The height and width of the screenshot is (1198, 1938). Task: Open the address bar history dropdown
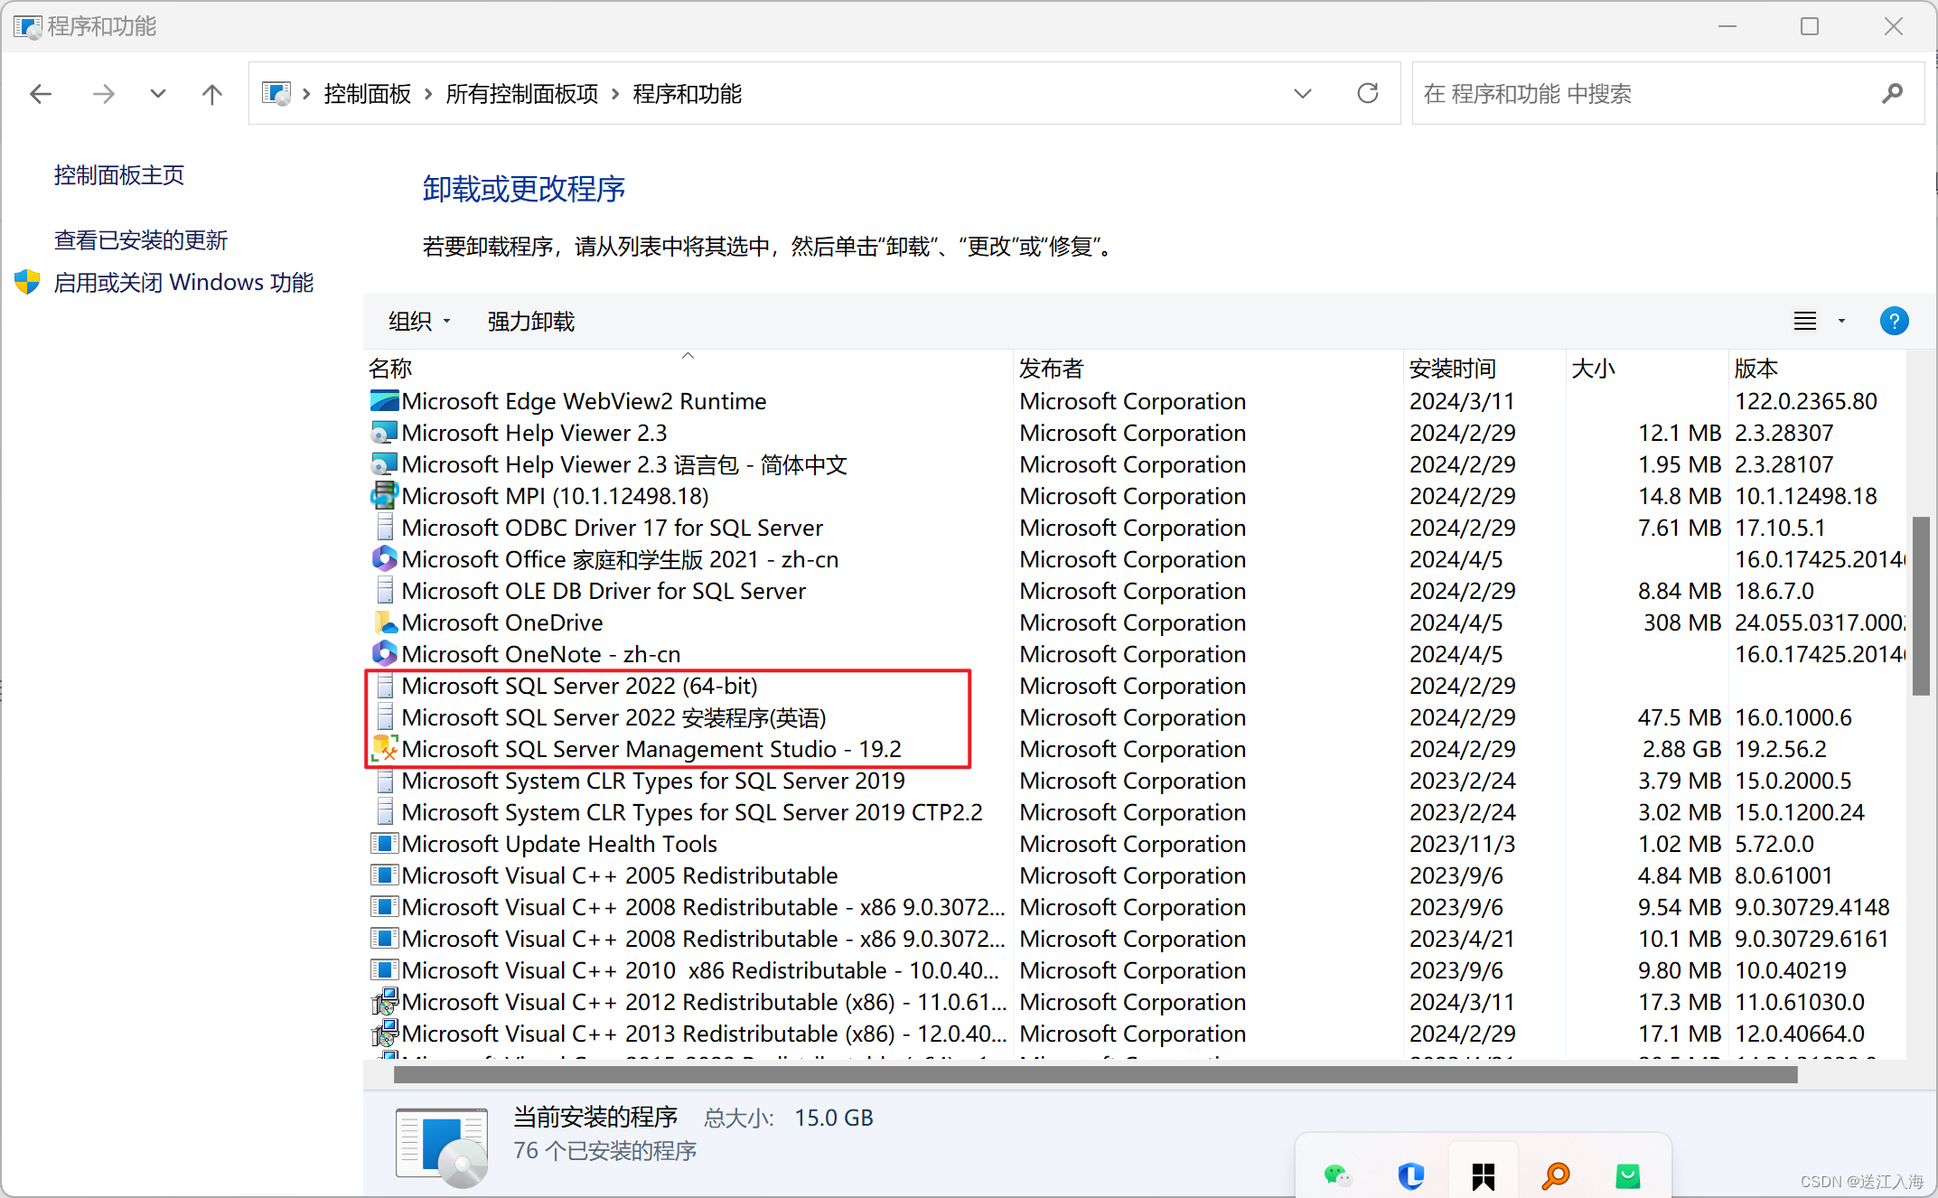(x=1302, y=94)
